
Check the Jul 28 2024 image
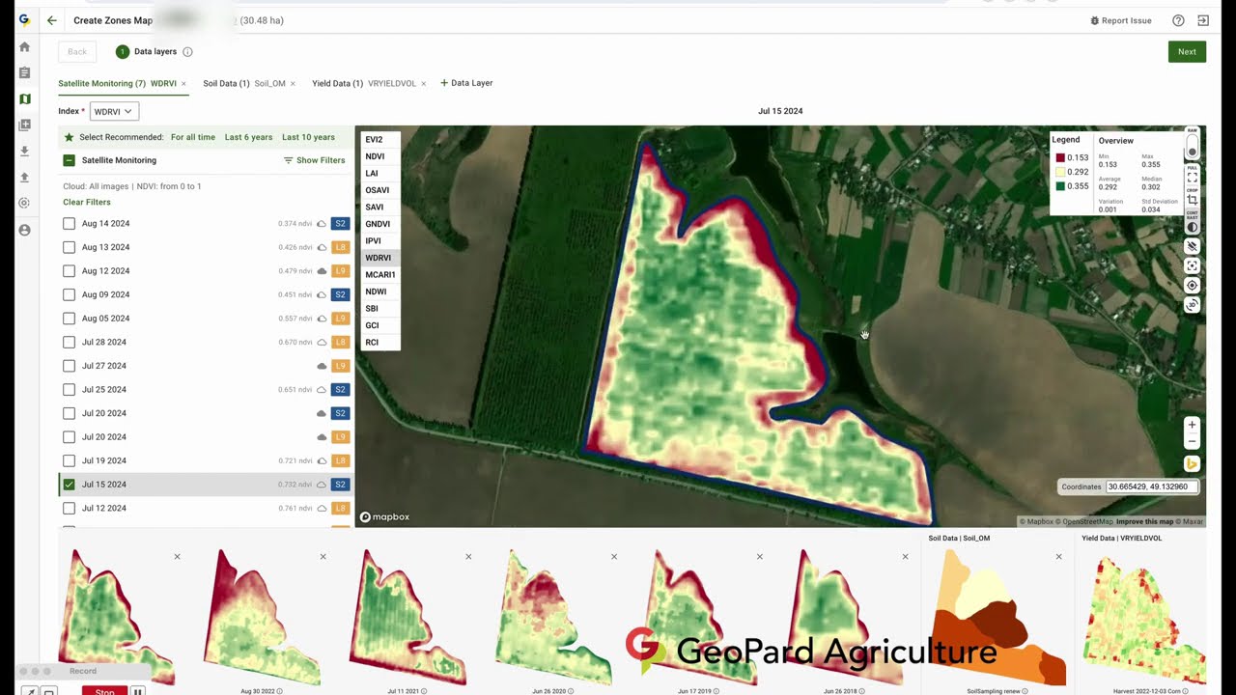(x=69, y=342)
